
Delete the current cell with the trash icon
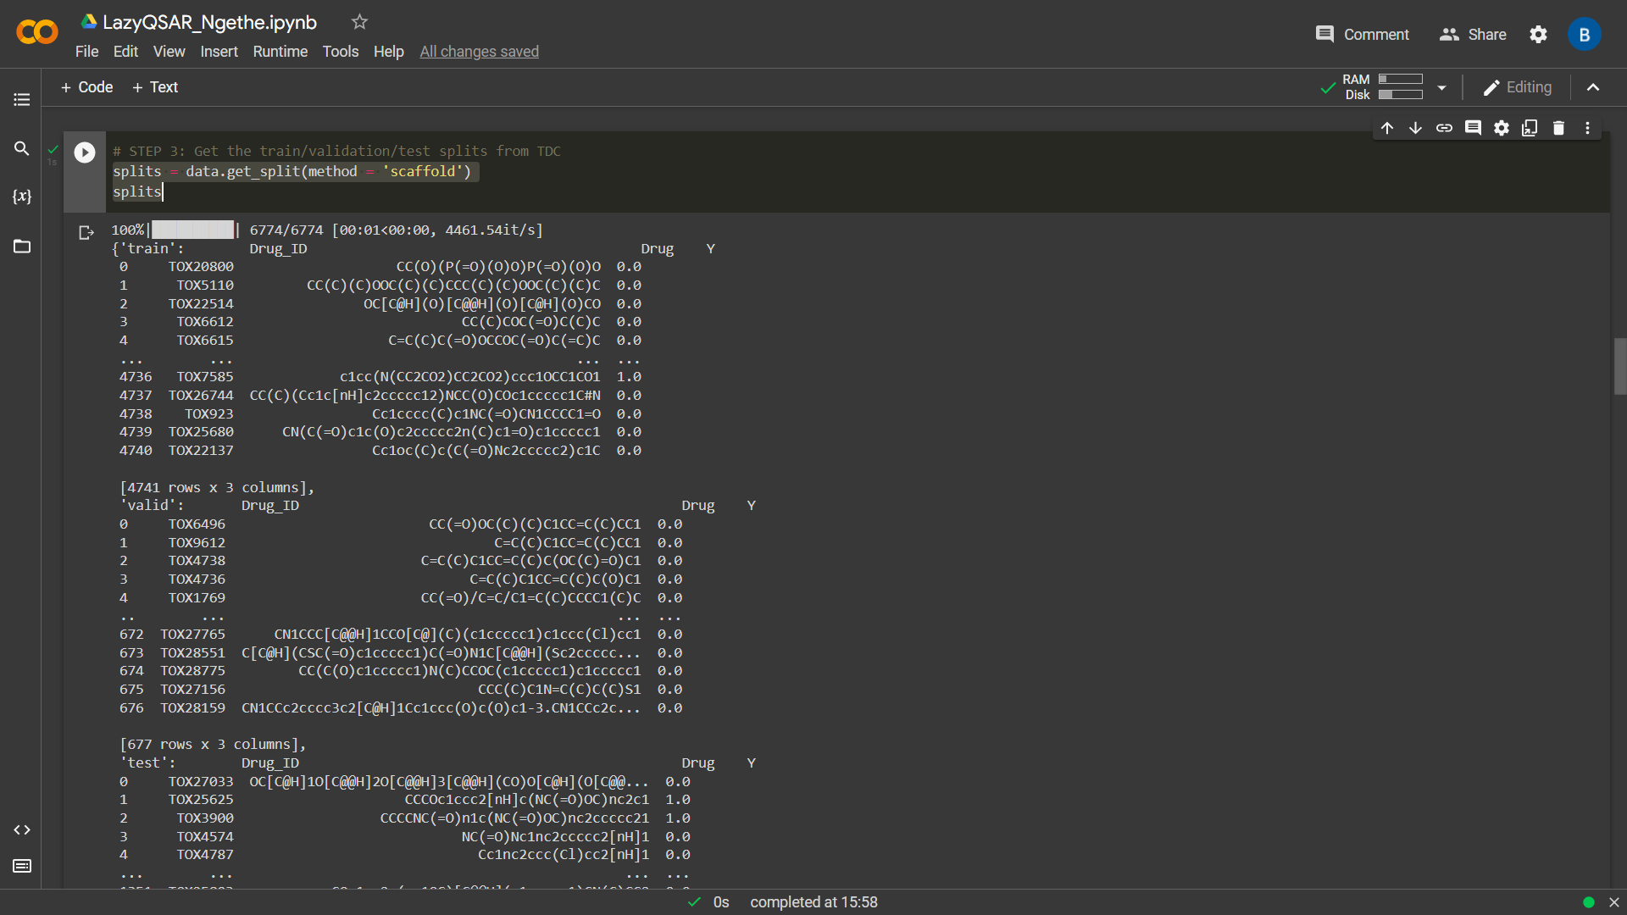(x=1559, y=128)
